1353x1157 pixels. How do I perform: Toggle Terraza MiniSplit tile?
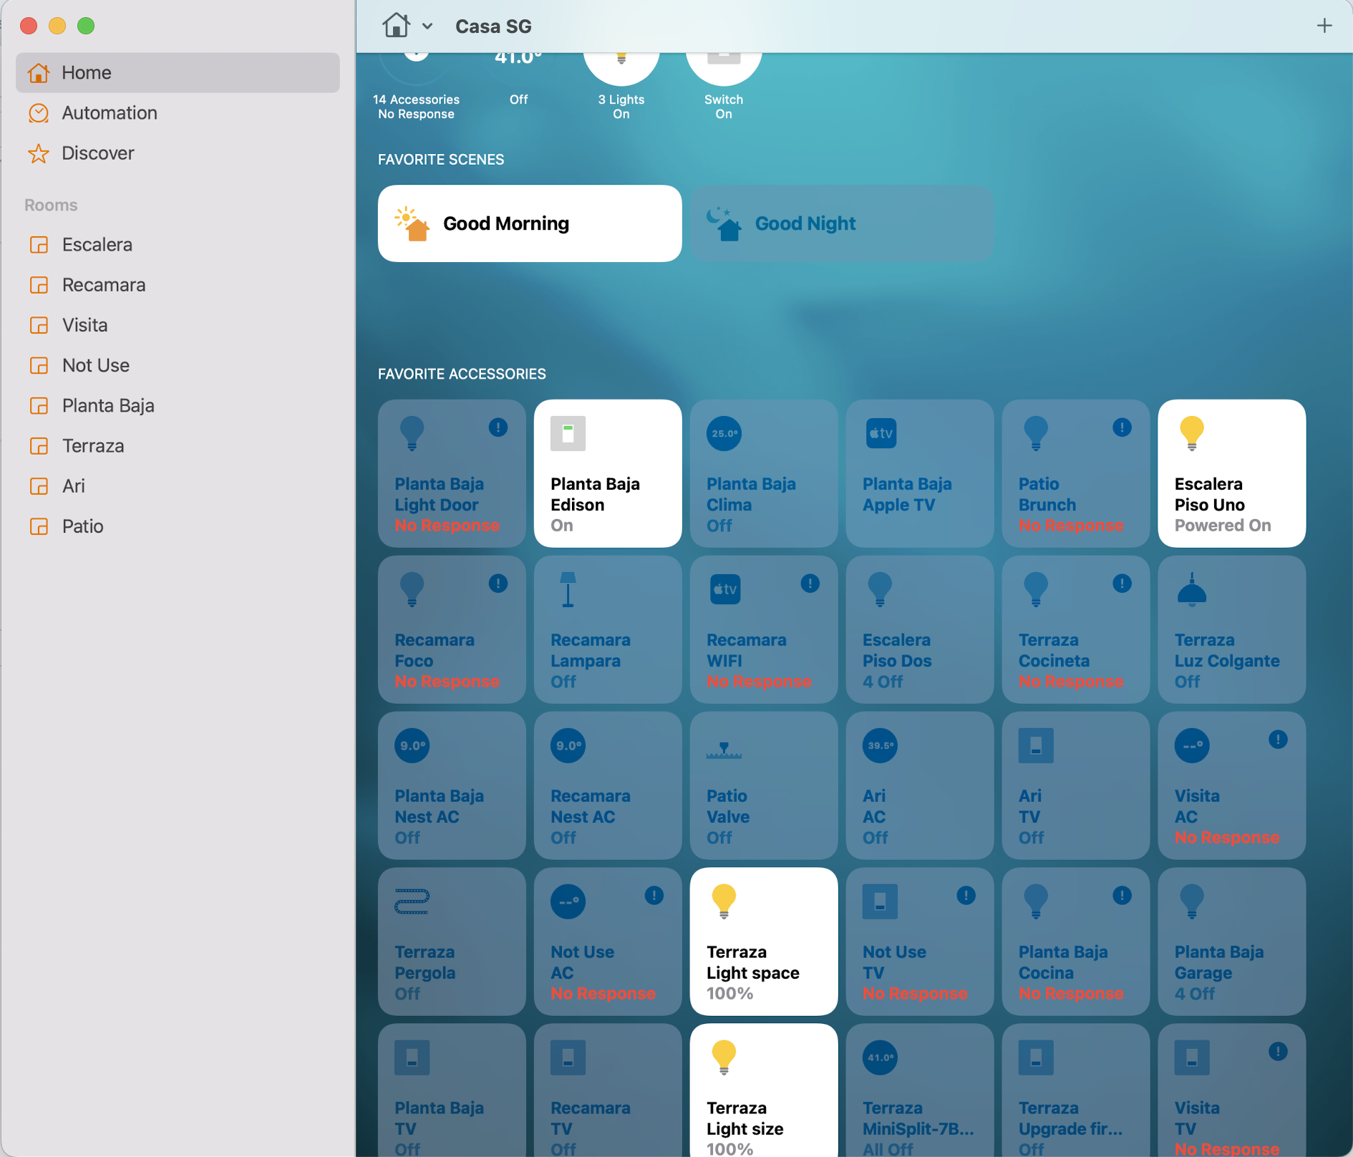(920, 1090)
